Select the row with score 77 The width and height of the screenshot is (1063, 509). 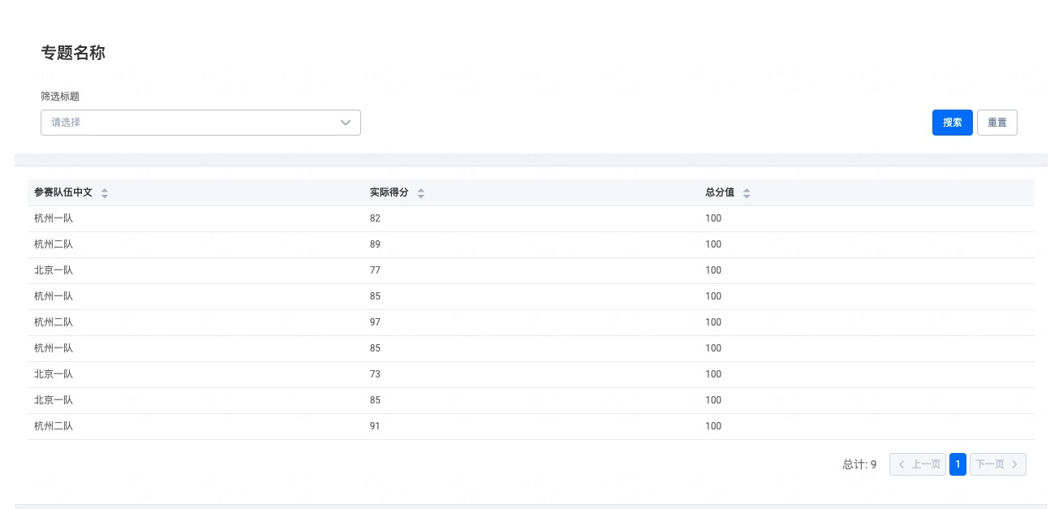(x=375, y=271)
